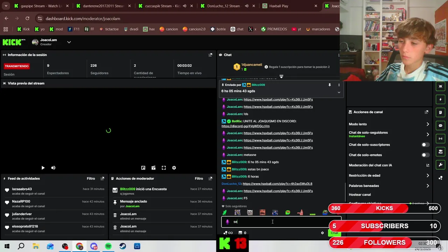Image resolution: width=448 pixels, height=252 pixels.
Task: Open pinned message three-dot menu
Action: pos(339,85)
